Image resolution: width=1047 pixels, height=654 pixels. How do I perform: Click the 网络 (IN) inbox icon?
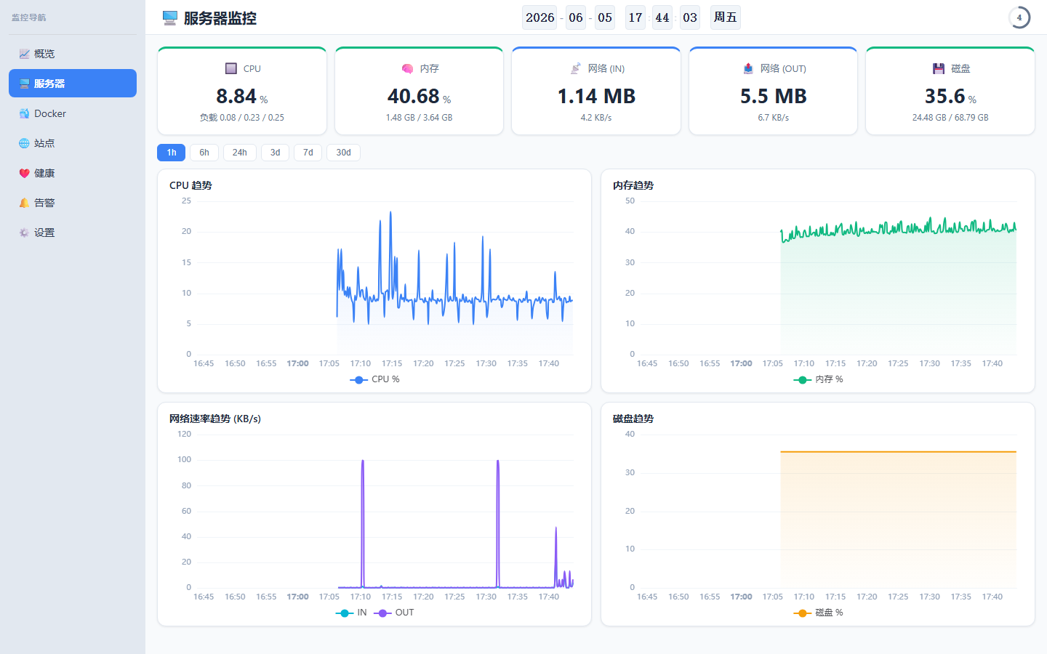tap(575, 68)
